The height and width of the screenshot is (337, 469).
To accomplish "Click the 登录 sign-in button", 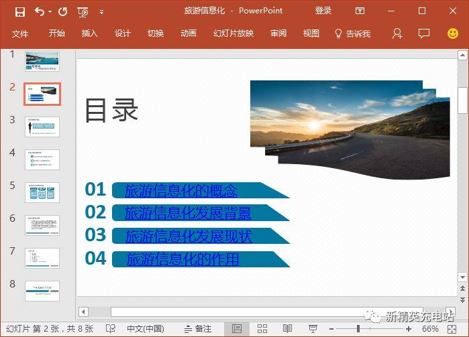I will pos(323,11).
